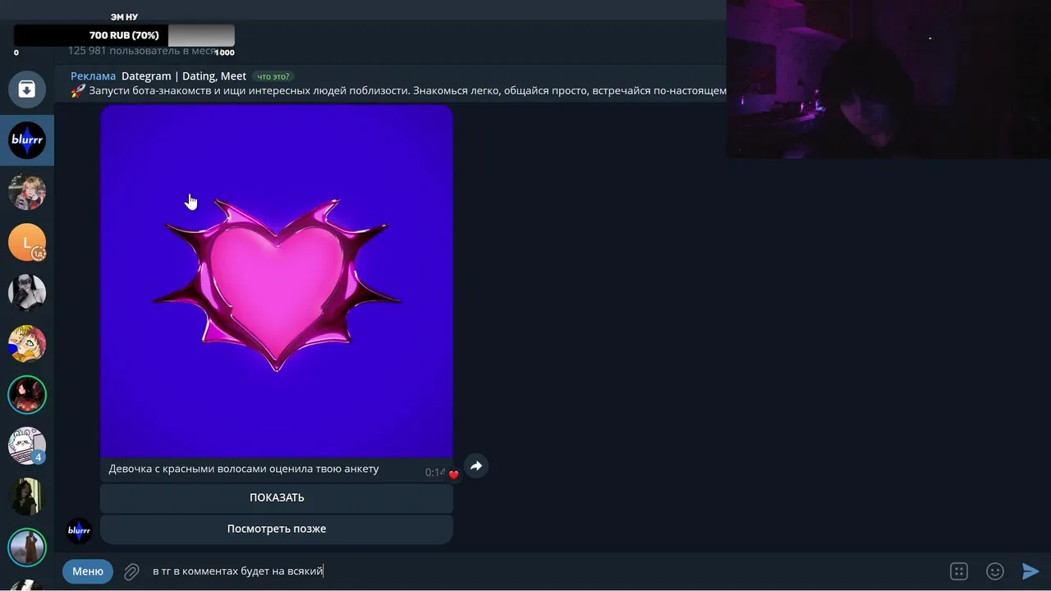Image resolution: width=1051 pixels, height=591 pixels.
Task: Open the Dategram | Dating, Meet ad title
Action: (x=184, y=76)
